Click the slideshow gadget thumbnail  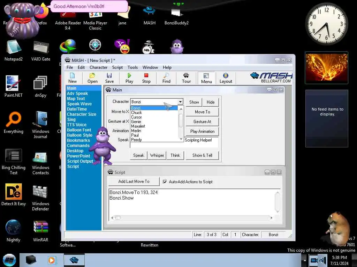(x=326, y=68)
